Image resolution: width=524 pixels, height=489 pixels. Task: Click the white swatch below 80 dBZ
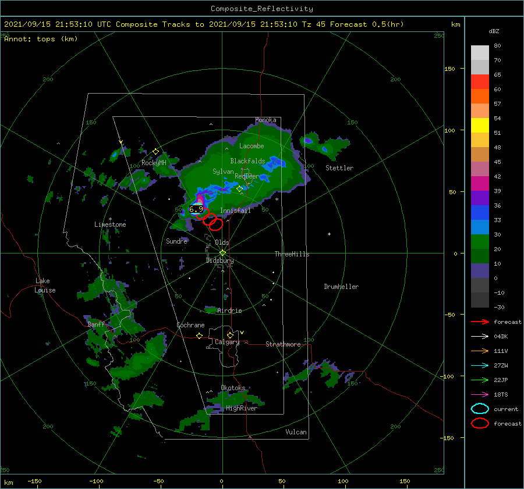480,53
